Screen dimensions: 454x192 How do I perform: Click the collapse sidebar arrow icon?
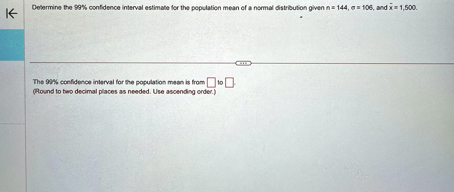coord(12,14)
